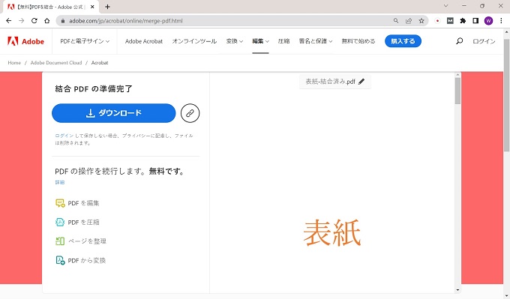Click the ログイン link in header
The image size is (510, 299).
tap(484, 41)
